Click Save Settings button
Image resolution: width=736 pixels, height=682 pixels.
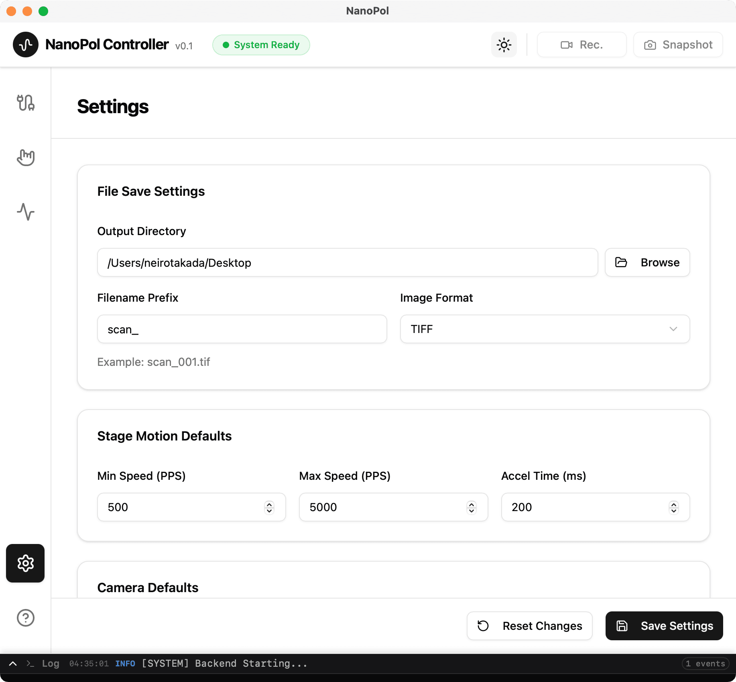664,626
